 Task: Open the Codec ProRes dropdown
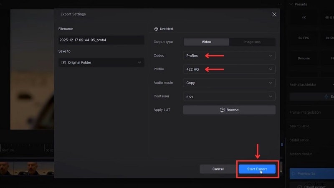(x=229, y=56)
